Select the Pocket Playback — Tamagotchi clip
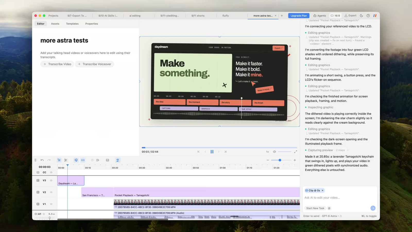Image resolution: width=412 pixels, height=232 pixels. coord(207,192)
